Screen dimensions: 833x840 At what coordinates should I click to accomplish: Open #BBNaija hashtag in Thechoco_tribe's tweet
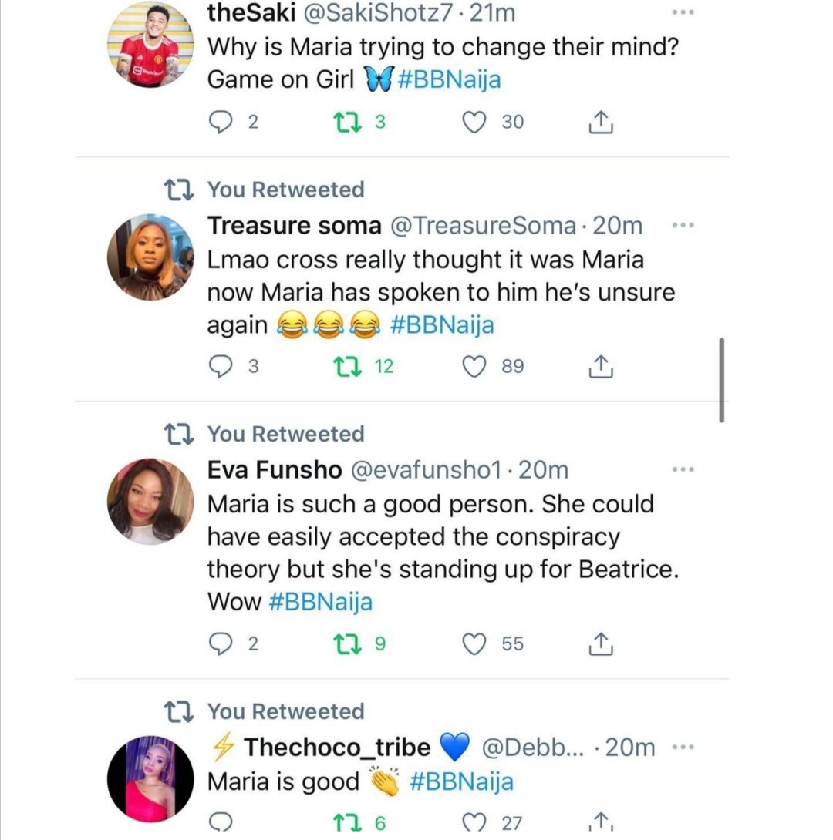pos(461,782)
